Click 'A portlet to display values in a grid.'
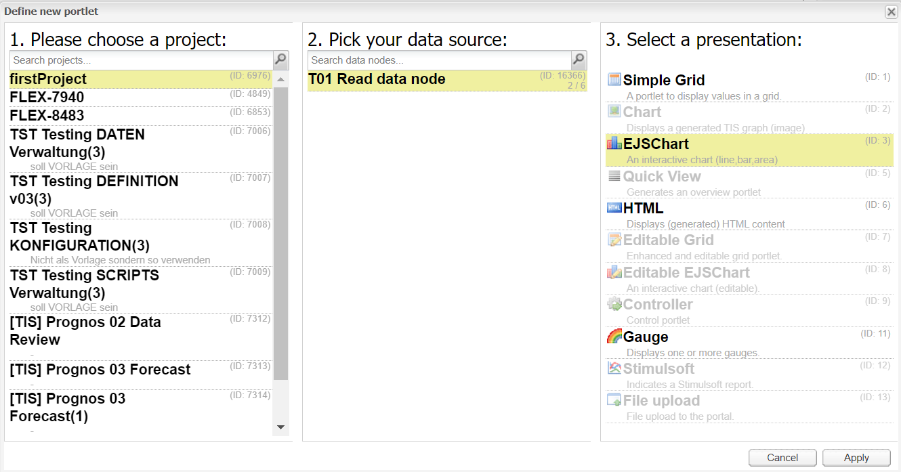This screenshot has width=901, height=472. pos(704,96)
